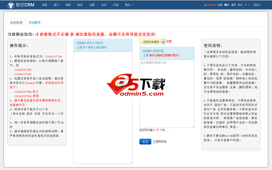Screen dimensions: 272x170
Task: Click the 悟空CRM brand title text
Action: pos(25,5)
